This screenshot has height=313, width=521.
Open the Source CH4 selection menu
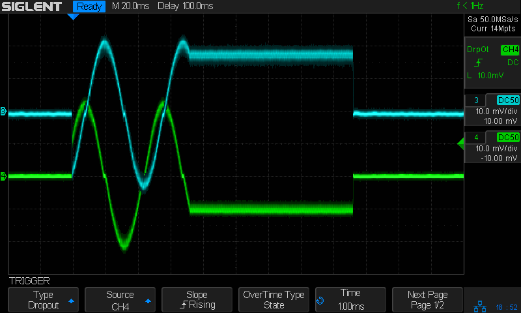(x=120, y=300)
